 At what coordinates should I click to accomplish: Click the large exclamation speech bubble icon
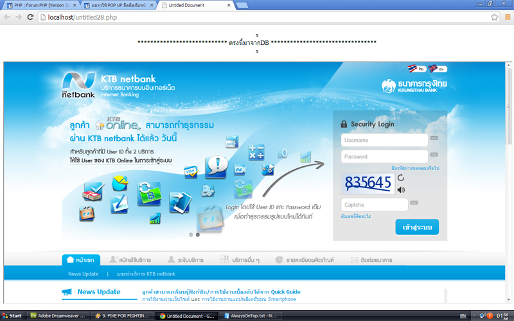click(x=217, y=167)
